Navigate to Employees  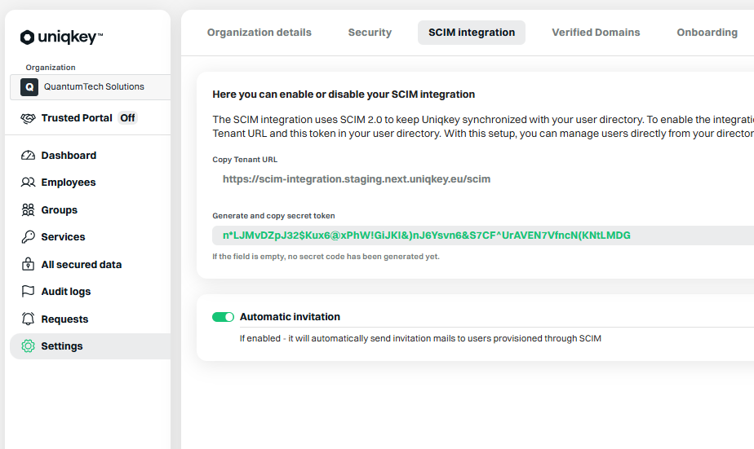click(91, 183)
